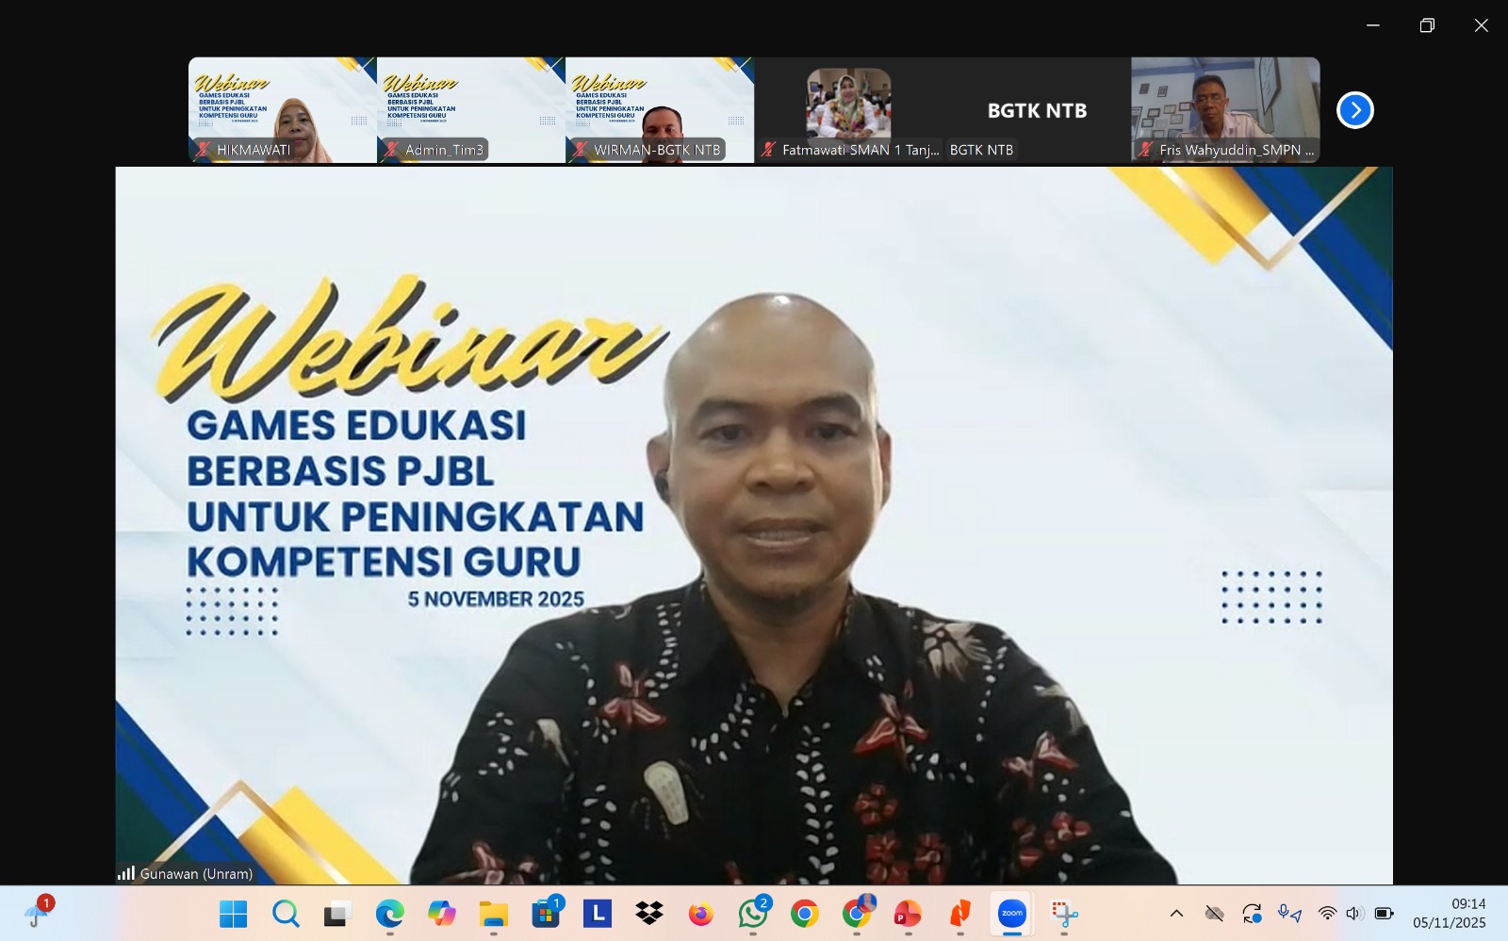Open WhatsApp from the taskbar

[x=752, y=914]
